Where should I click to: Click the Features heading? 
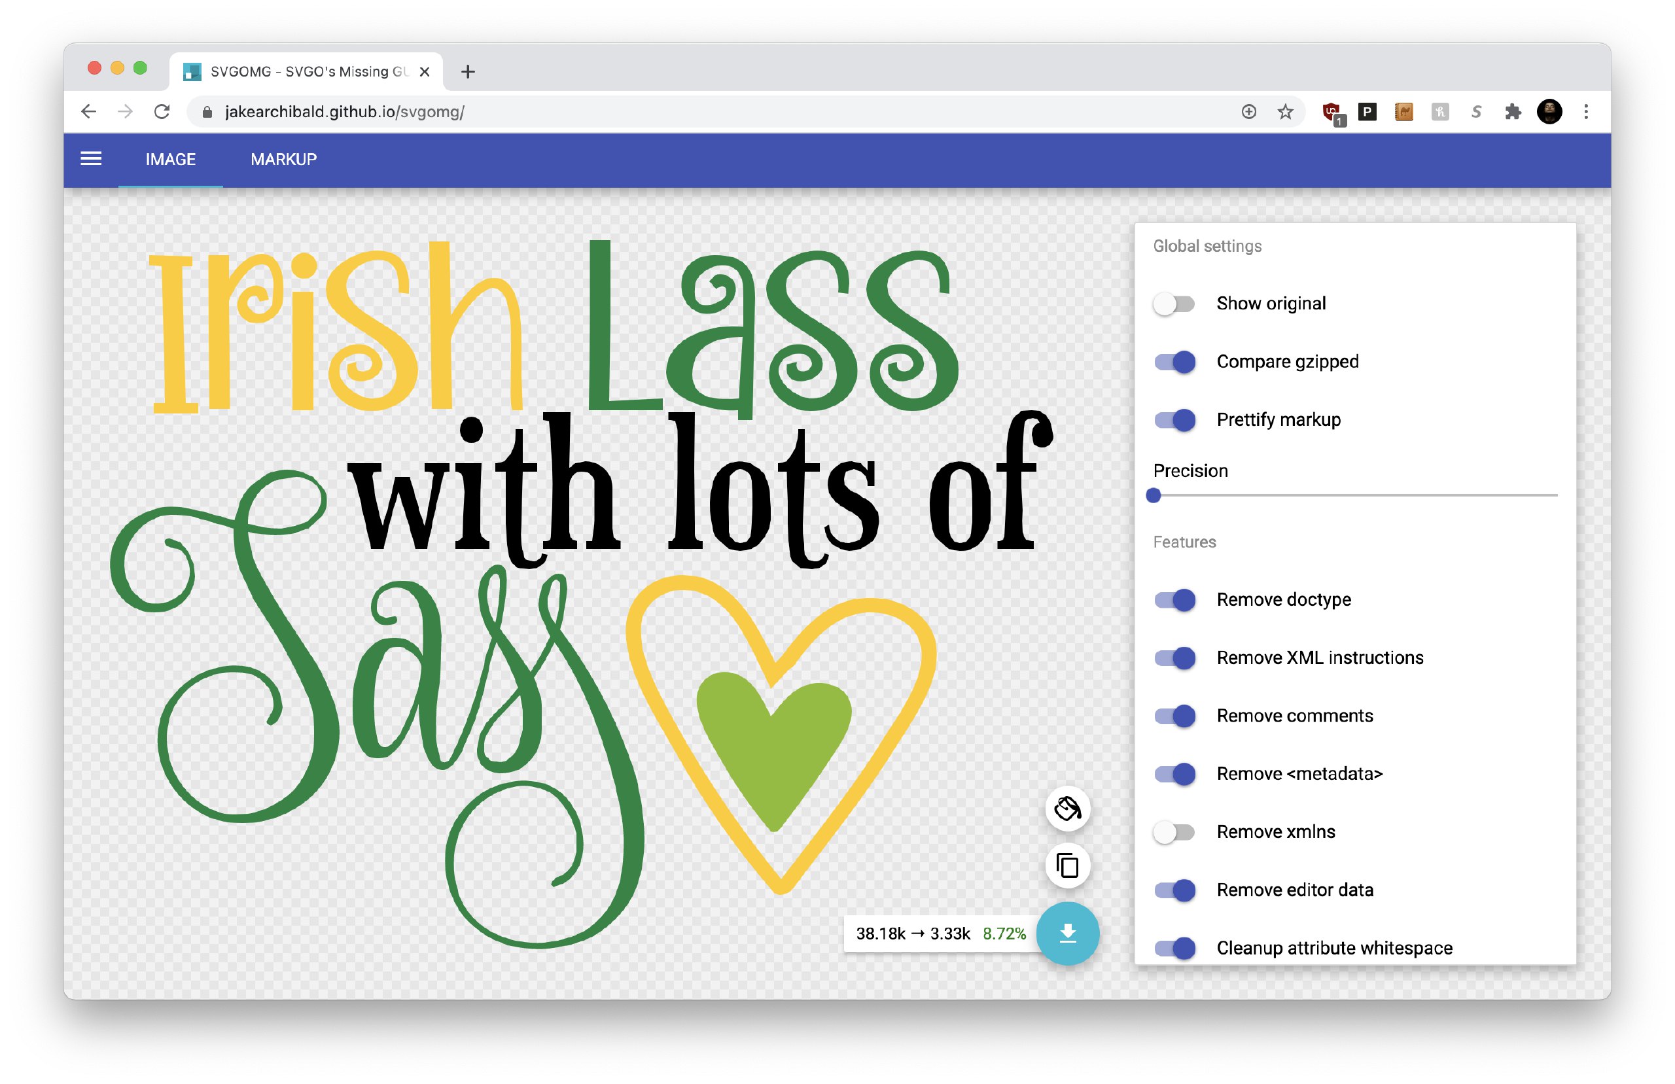coord(1184,542)
